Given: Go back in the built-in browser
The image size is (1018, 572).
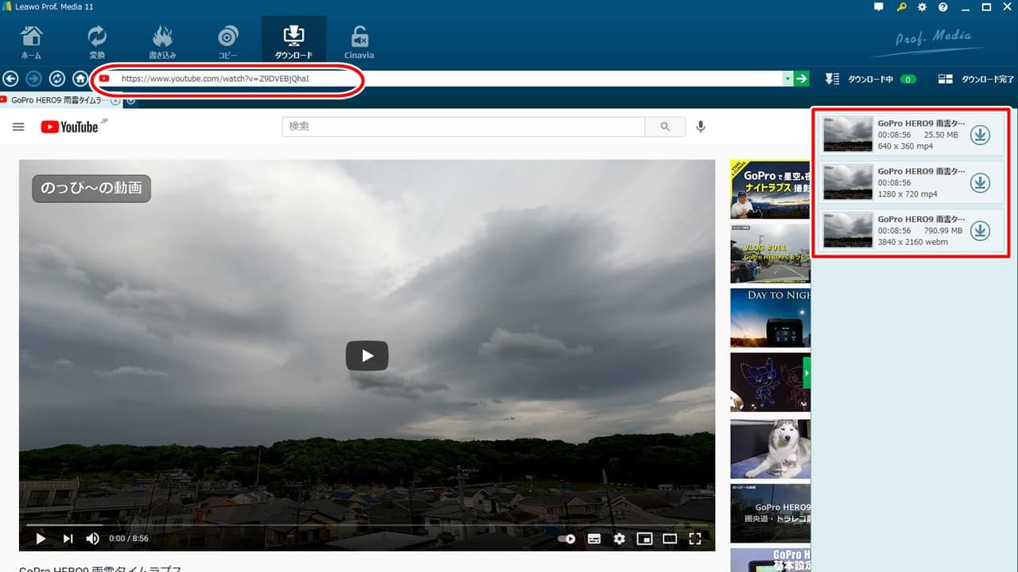Looking at the screenshot, I should click(10, 79).
